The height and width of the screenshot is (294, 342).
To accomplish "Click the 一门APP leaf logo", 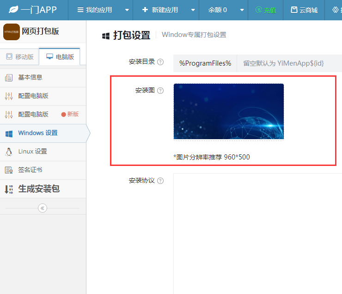I will pos(13,10).
